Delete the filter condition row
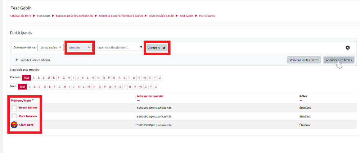Image resolution: width=360 pixels, height=153 pixels. [x=347, y=47]
